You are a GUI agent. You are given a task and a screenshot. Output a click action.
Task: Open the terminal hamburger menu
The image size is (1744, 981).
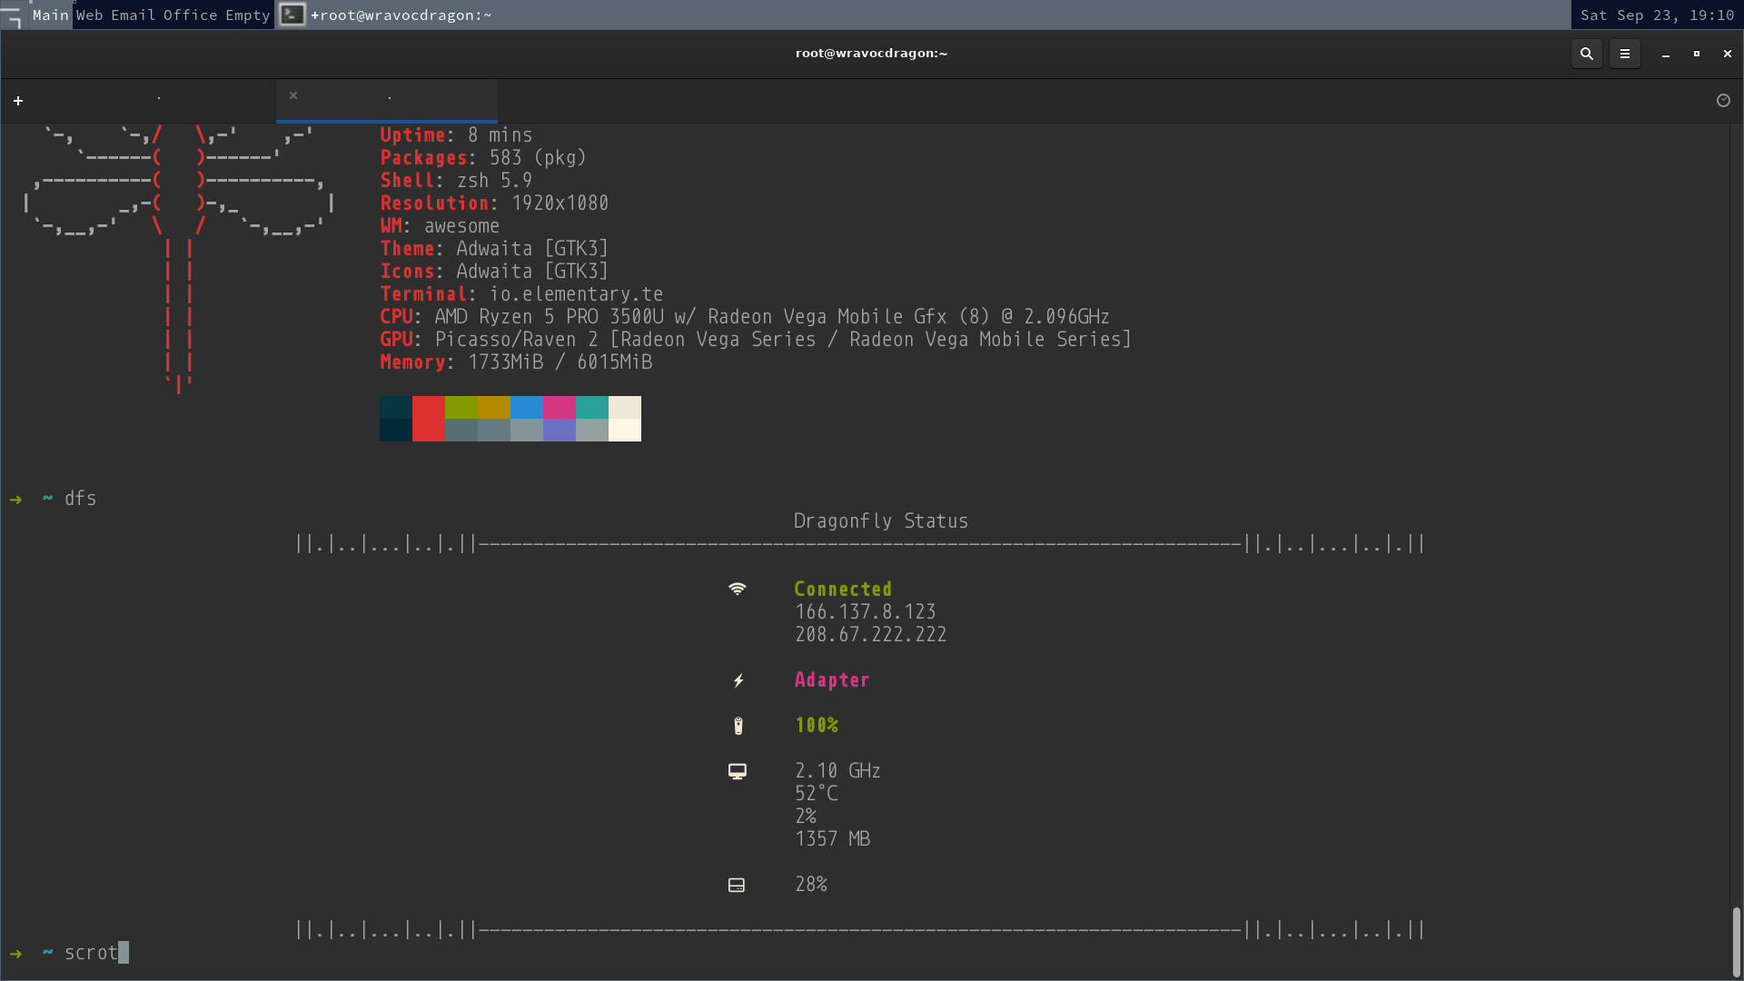(x=1624, y=54)
